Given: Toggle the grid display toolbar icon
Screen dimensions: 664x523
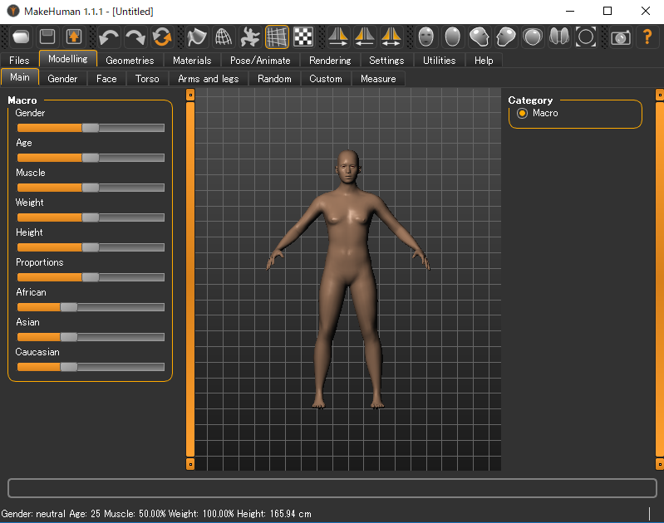Looking at the screenshot, I should 278,37.
